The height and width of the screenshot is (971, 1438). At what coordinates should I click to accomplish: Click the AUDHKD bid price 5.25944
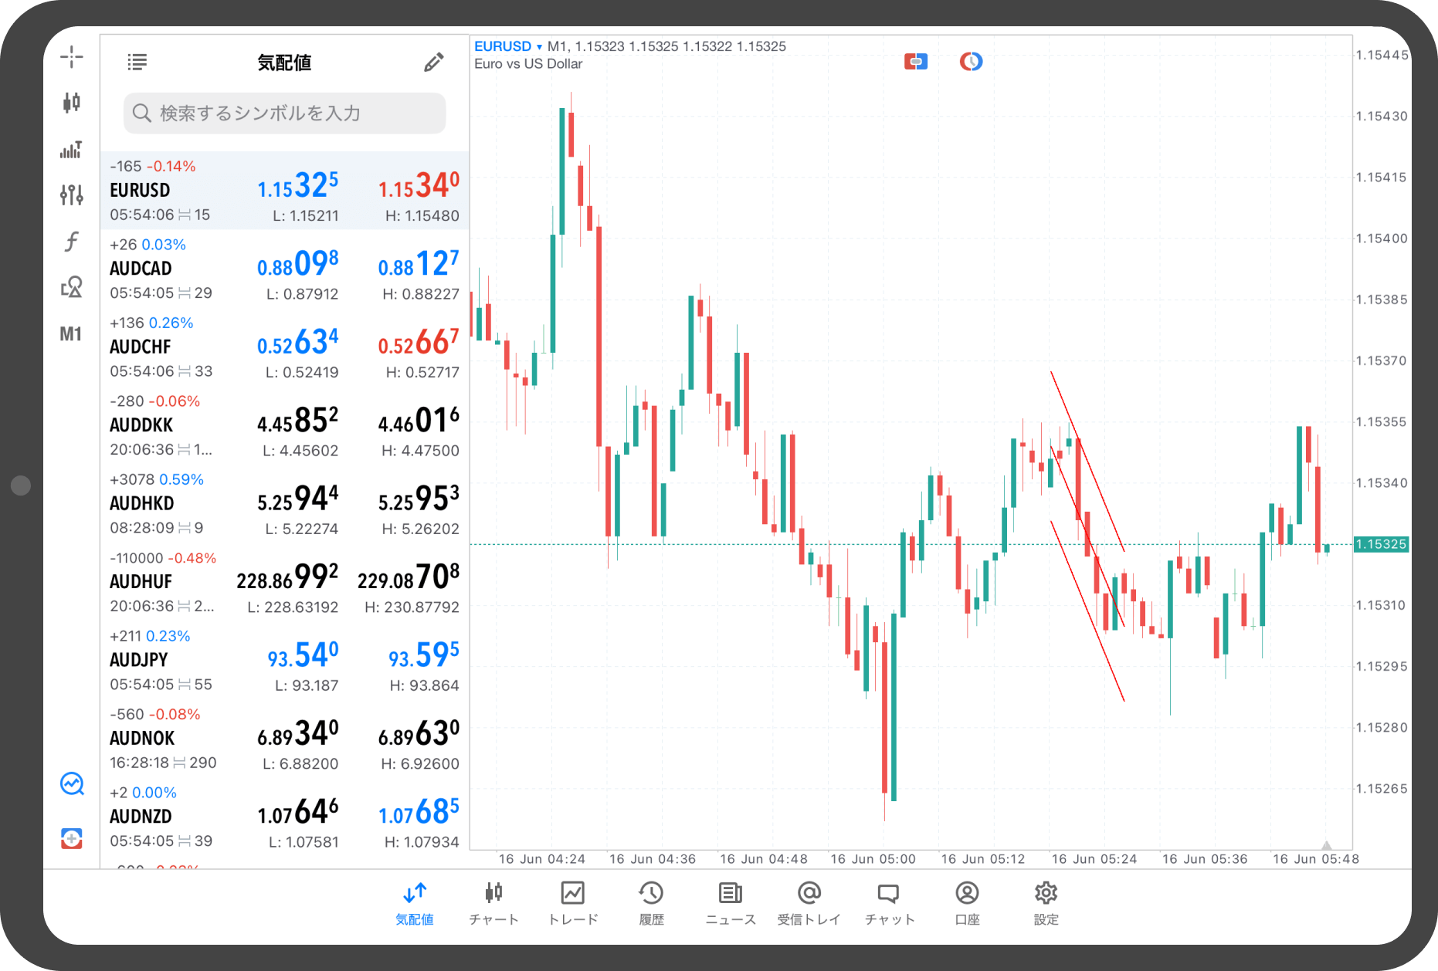pyautogui.click(x=297, y=499)
